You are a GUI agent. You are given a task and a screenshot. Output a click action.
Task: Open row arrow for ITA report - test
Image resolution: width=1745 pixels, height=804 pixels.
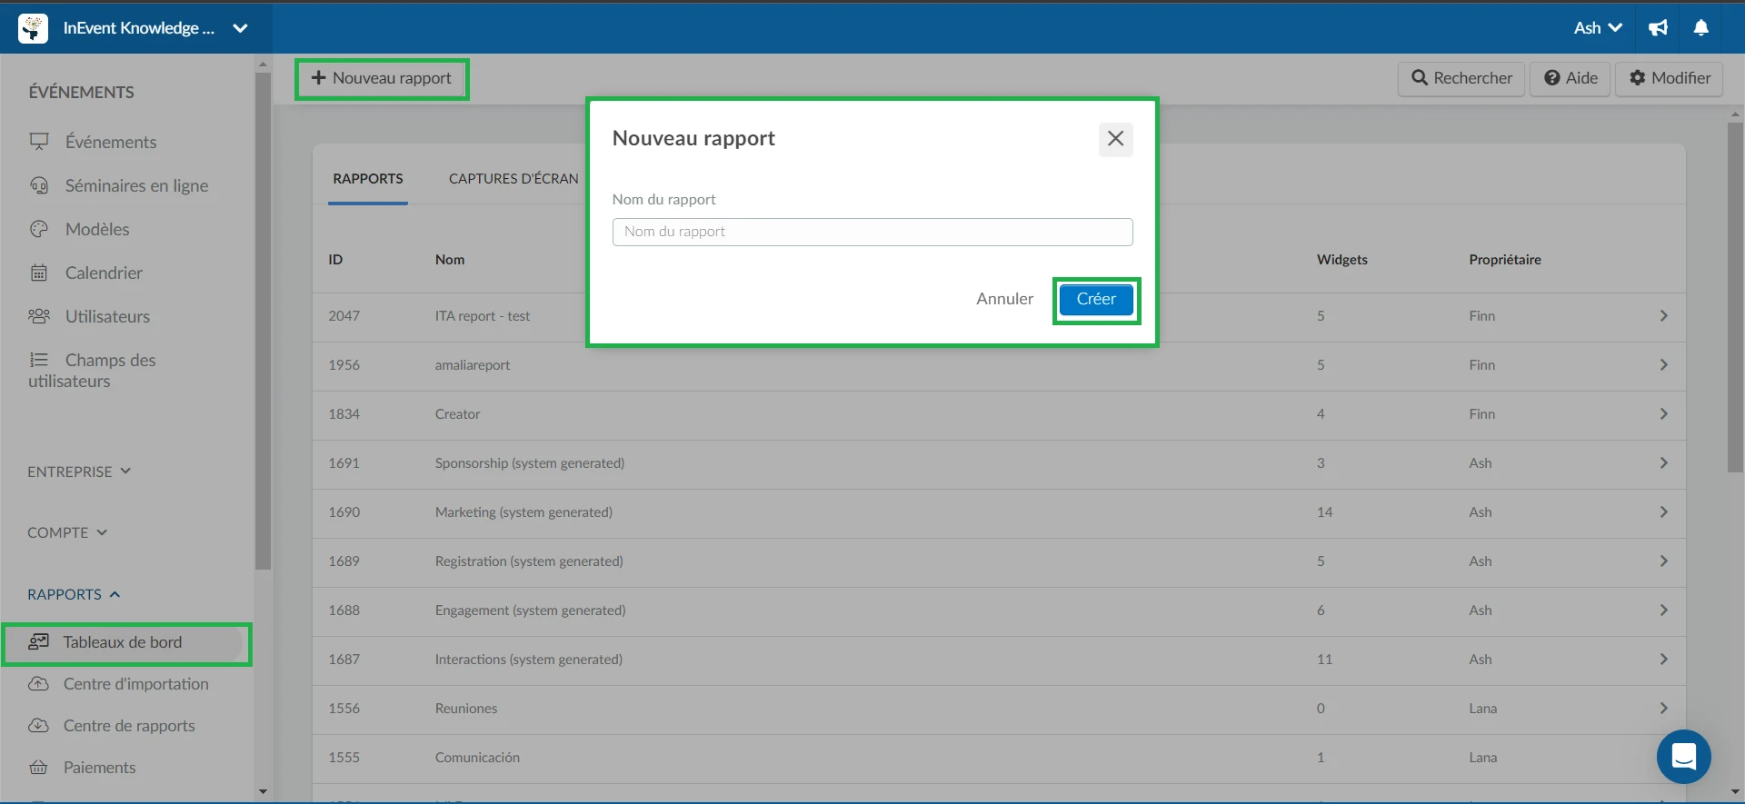[1663, 316]
